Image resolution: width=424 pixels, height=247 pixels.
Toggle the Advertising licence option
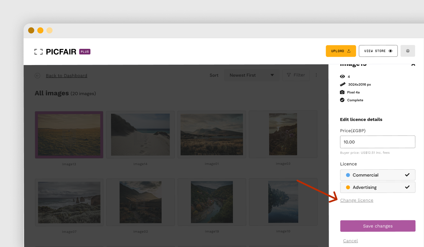point(377,187)
